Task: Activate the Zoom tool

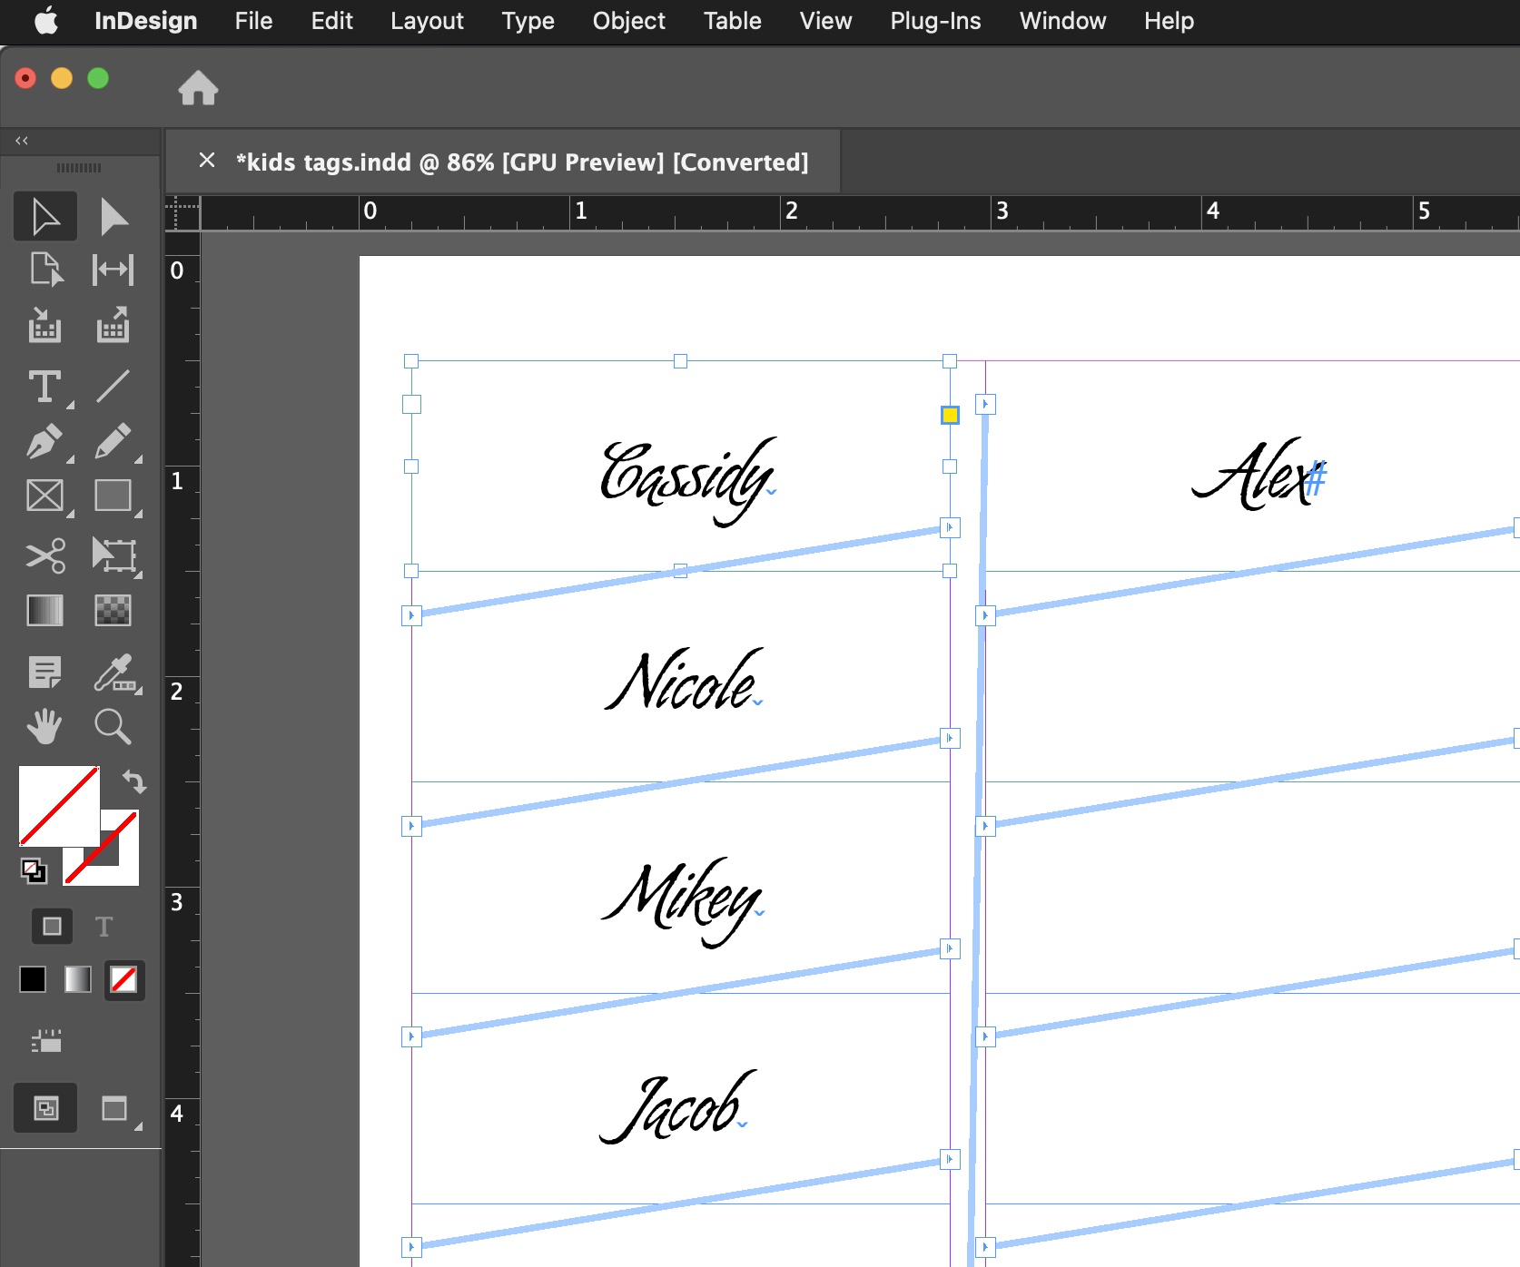Action: 113,726
